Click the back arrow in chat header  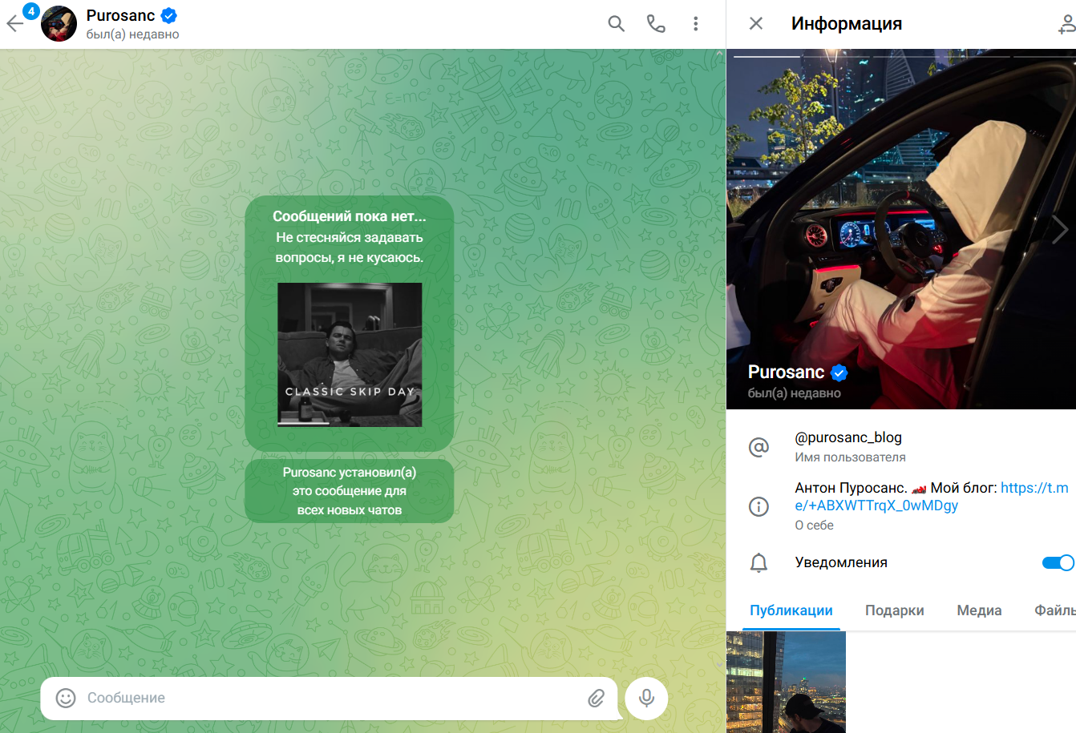pyautogui.click(x=15, y=24)
